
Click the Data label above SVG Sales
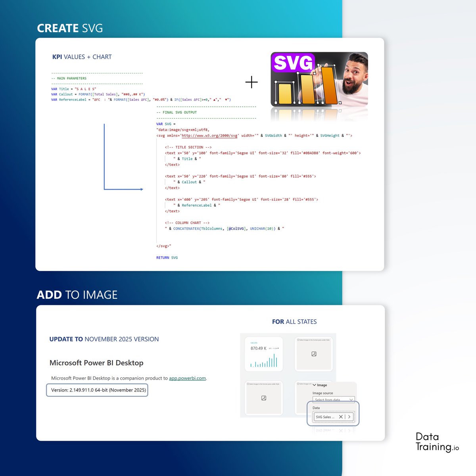tap(316, 408)
